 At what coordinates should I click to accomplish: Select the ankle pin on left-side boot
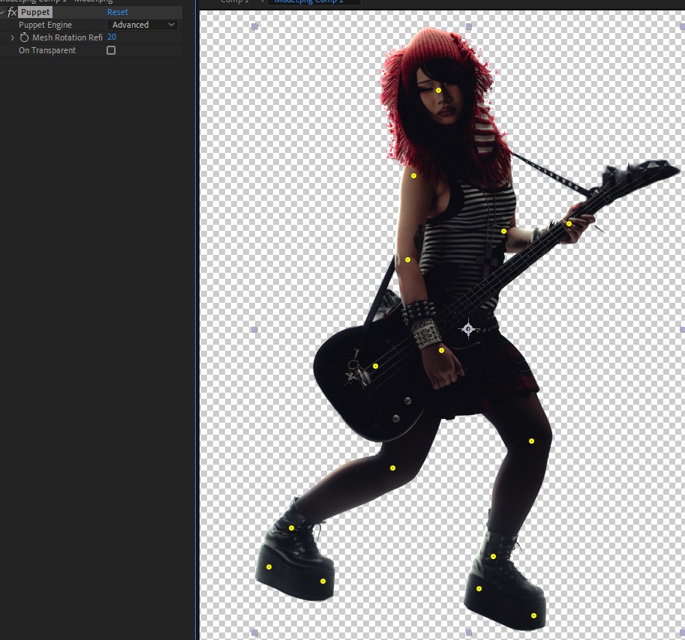[291, 528]
